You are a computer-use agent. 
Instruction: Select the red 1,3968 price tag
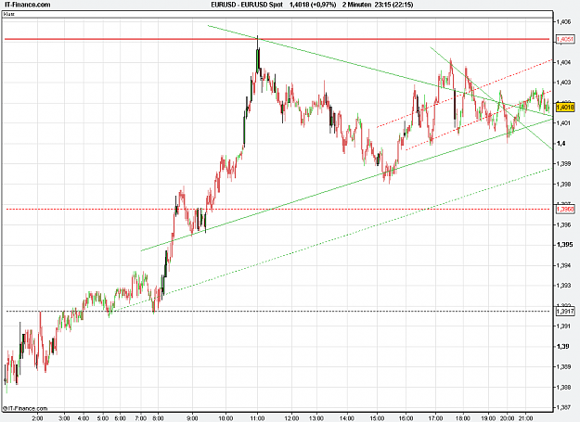[565, 210]
